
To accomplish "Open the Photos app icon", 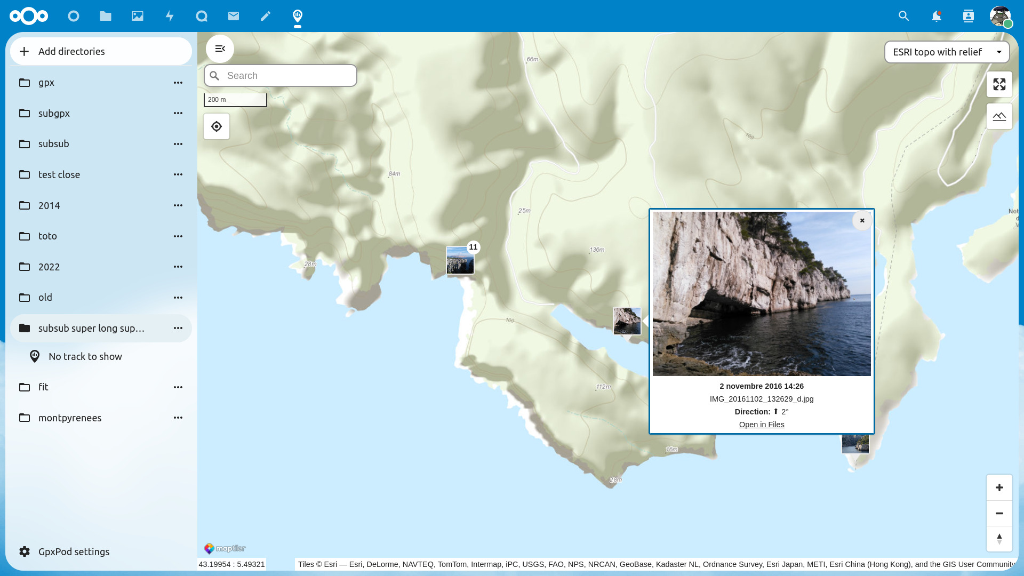I will [138, 16].
